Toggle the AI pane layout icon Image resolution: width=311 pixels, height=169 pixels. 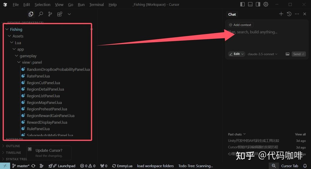pyautogui.click(x=258, y=4)
